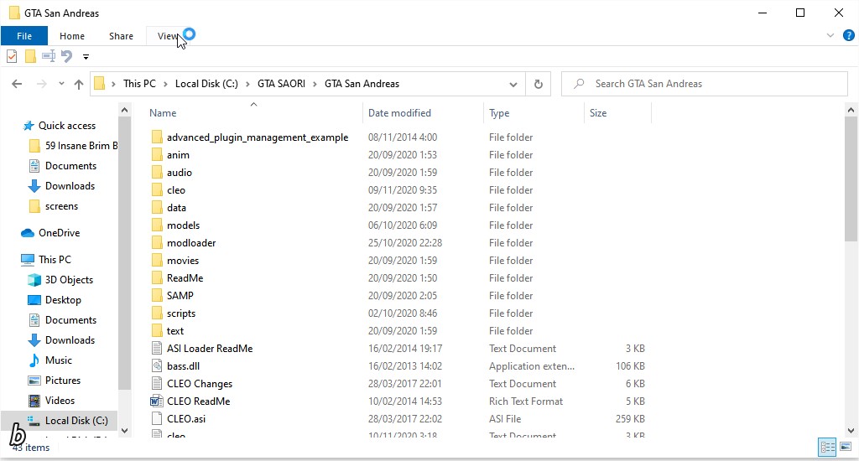Select the ReadMe folder icon
This screenshot has width=859, height=461.
coord(157,278)
